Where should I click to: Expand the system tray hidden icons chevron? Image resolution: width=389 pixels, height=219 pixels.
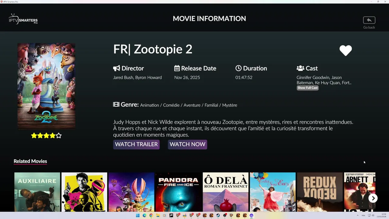click(357, 215)
